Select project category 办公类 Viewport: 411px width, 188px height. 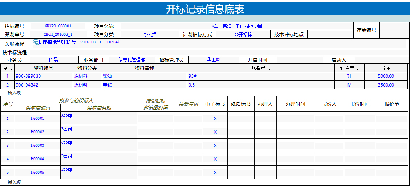[x=150, y=34]
